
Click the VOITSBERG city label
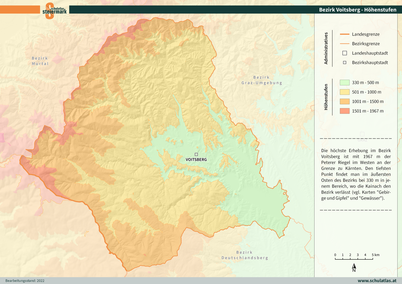click(x=196, y=160)
